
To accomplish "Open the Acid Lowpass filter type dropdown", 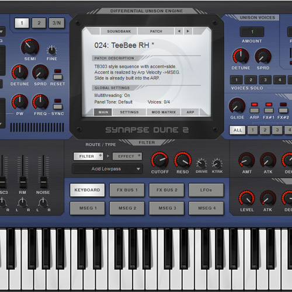I will (107, 169).
